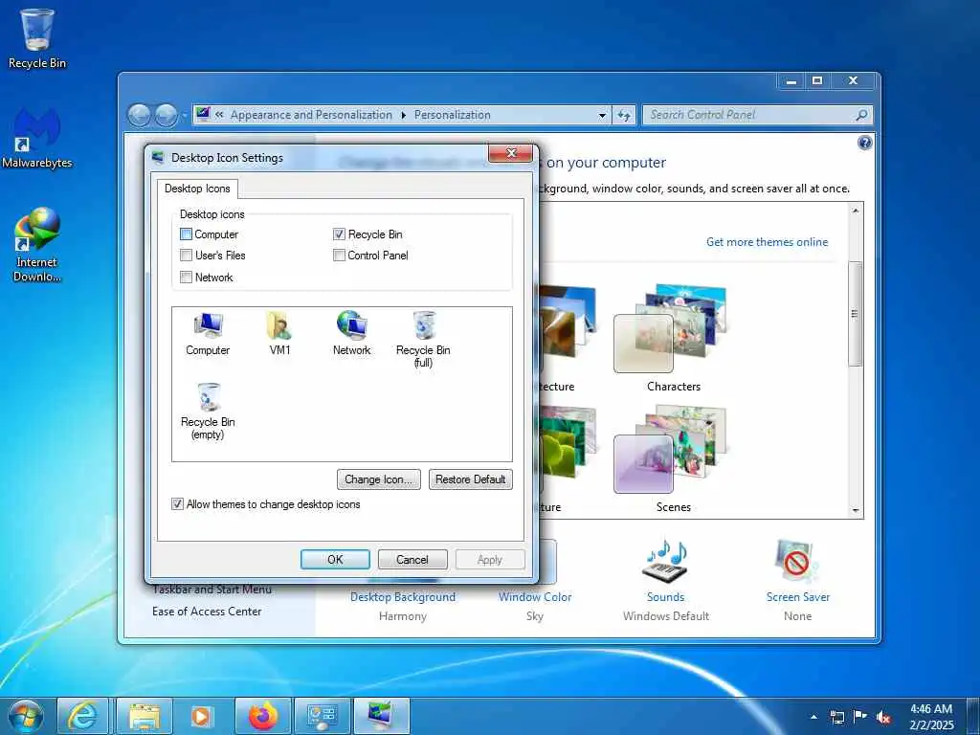Click the Show desktop strip at taskbar end
This screenshot has width=980, height=735.
coord(973,716)
